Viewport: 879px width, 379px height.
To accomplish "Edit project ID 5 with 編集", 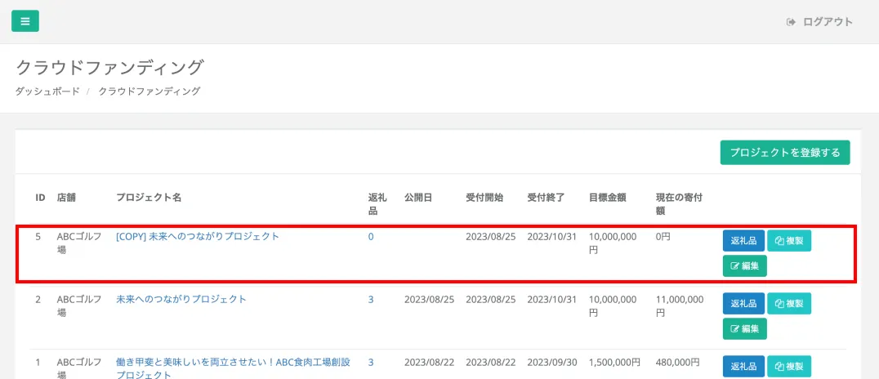I will (x=744, y=266).
